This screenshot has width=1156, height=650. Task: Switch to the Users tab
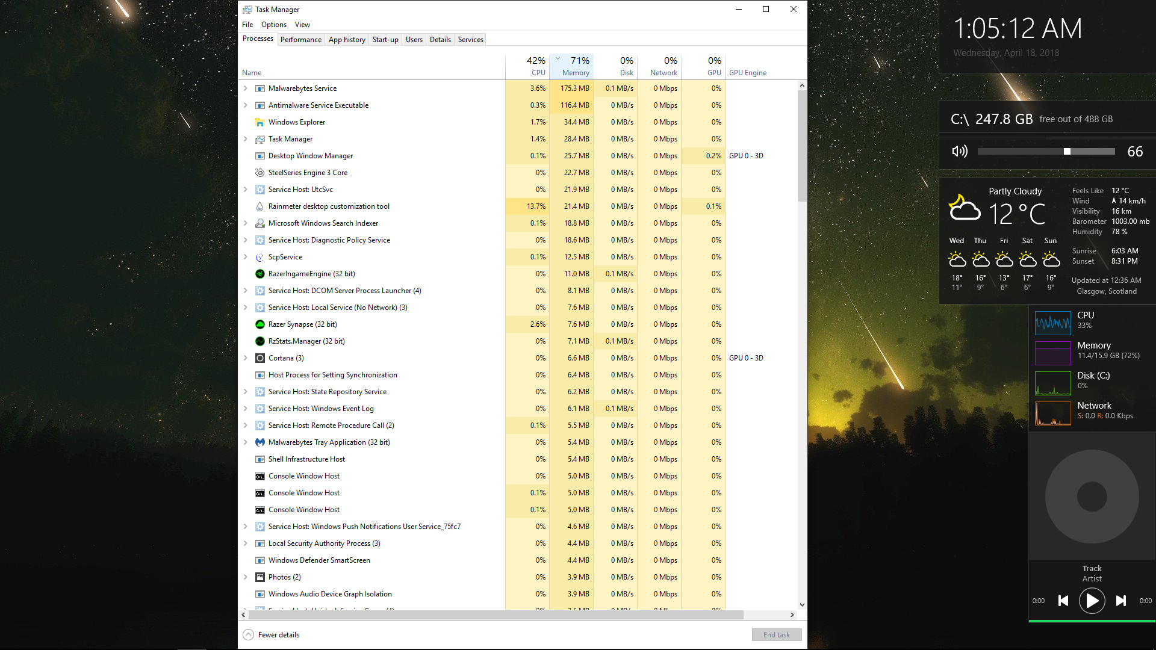coord(414,40)
